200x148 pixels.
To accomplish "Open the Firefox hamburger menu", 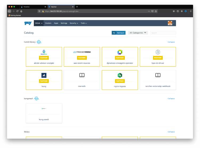I will pyautogui.click(x=191, y=11).
